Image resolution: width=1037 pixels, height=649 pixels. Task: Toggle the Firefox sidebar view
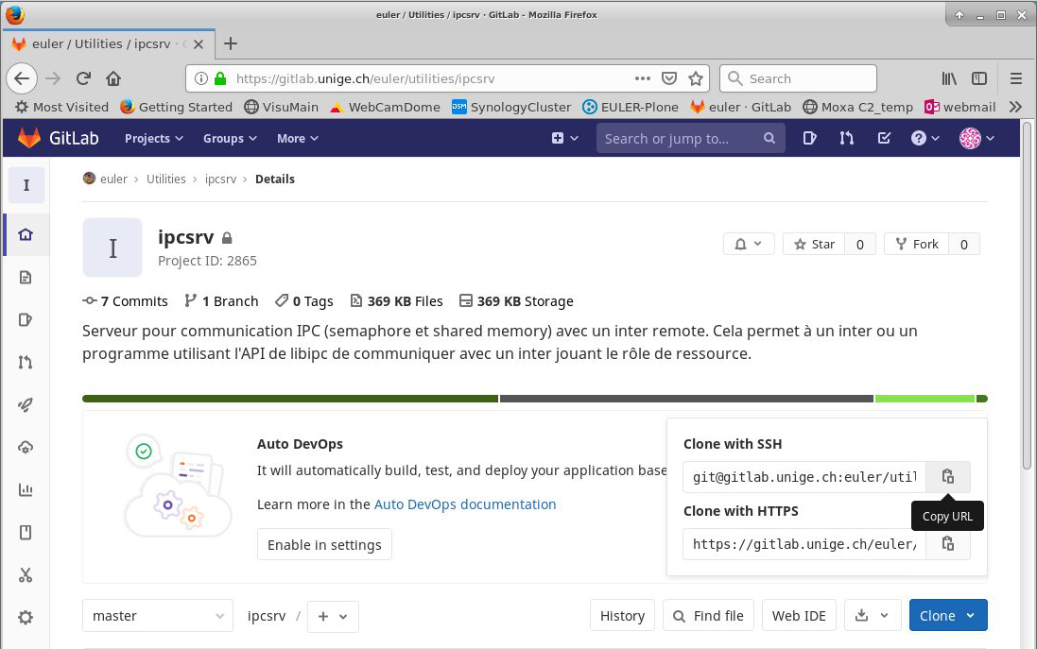tap(979, 78)
